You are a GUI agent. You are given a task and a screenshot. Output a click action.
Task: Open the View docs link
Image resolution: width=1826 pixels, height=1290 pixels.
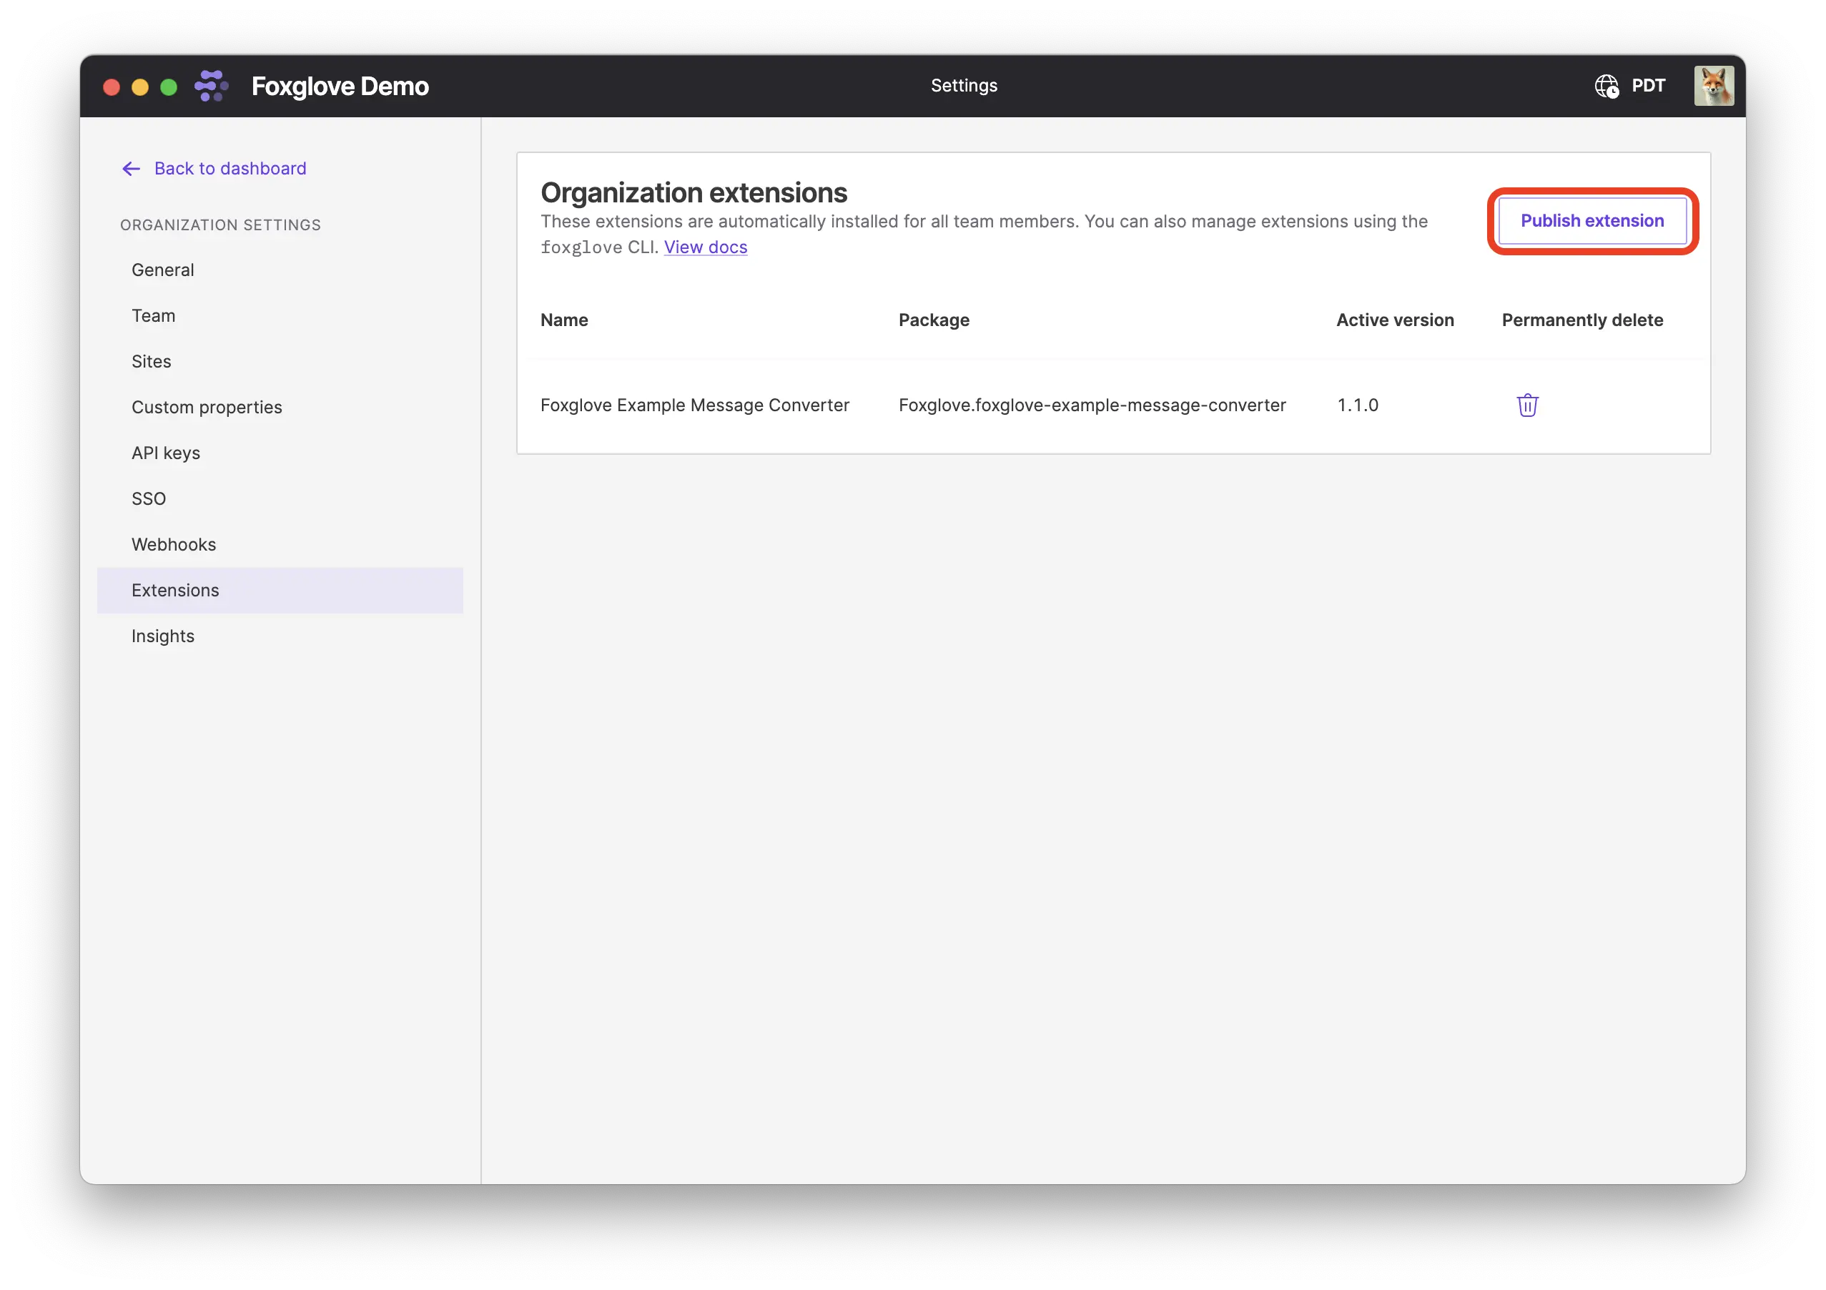(705, 247)
